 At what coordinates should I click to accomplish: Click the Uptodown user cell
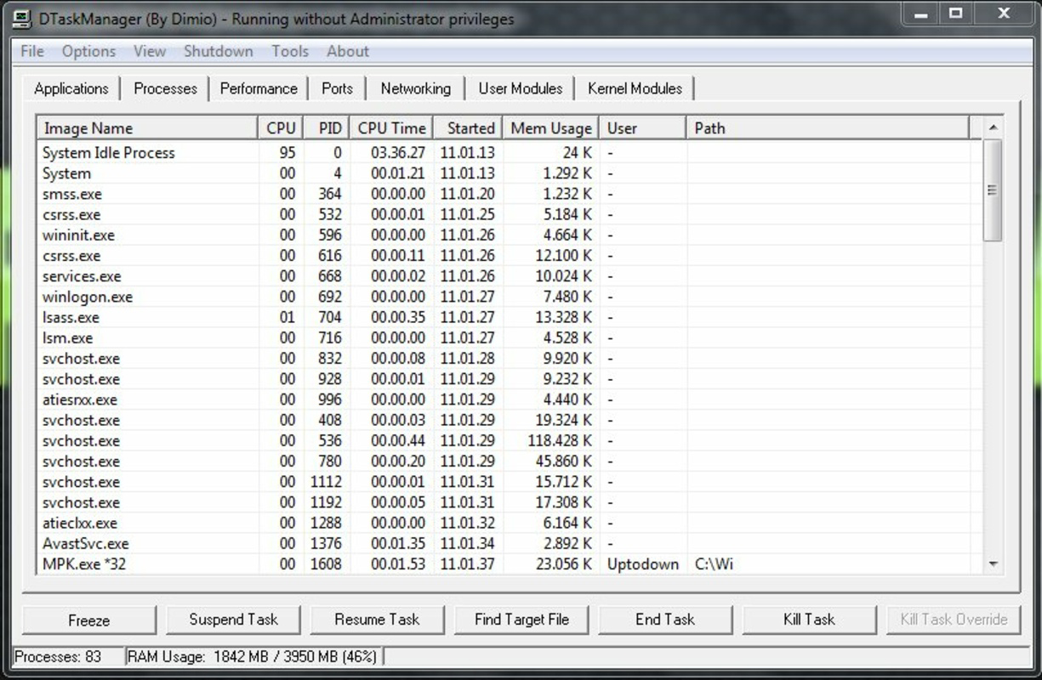click(643, 564)
